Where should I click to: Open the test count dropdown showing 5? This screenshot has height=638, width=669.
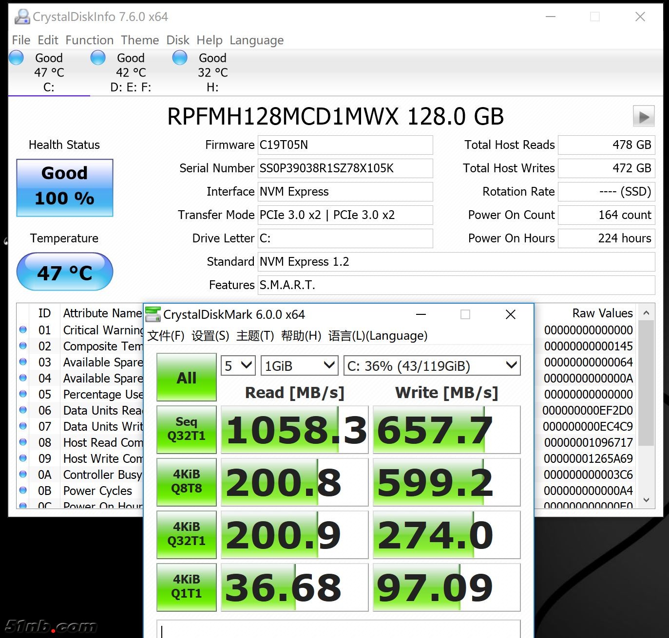(238, 366)
